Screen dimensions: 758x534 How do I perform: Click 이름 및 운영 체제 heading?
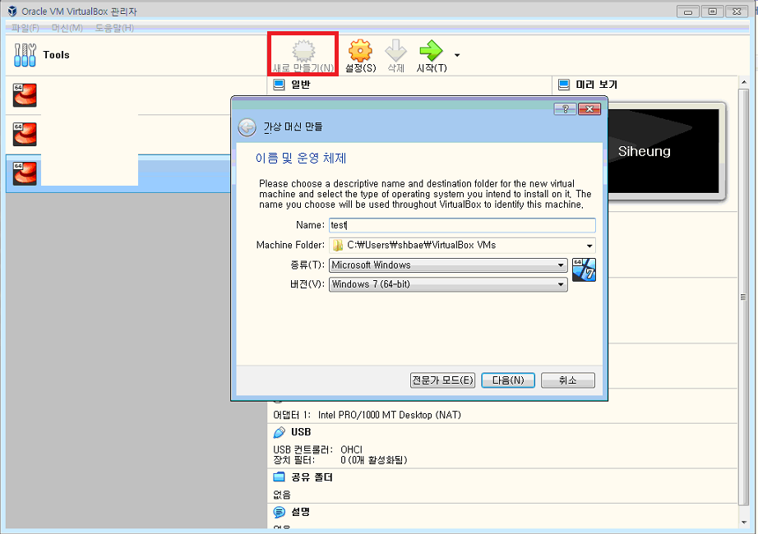(301, 159)
